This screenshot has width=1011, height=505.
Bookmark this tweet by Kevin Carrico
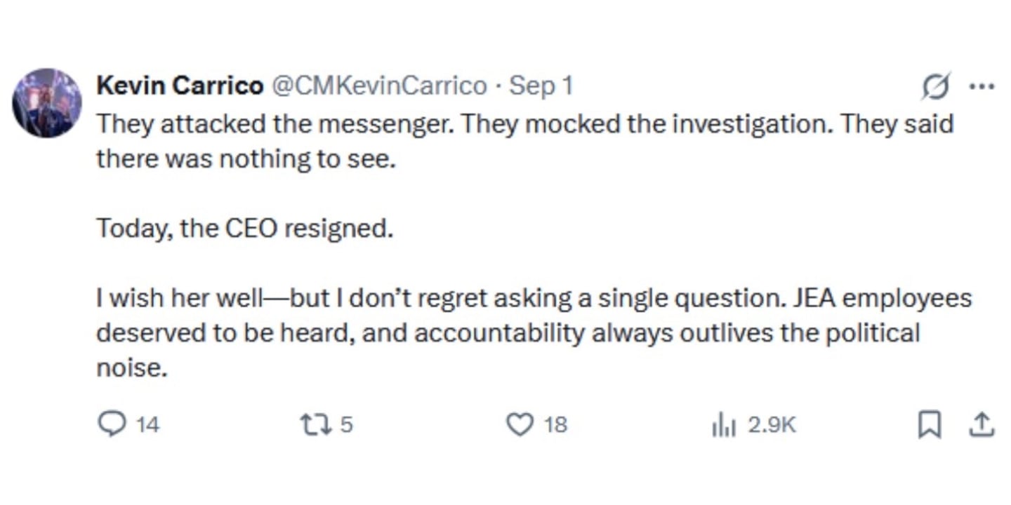(930, 424)
